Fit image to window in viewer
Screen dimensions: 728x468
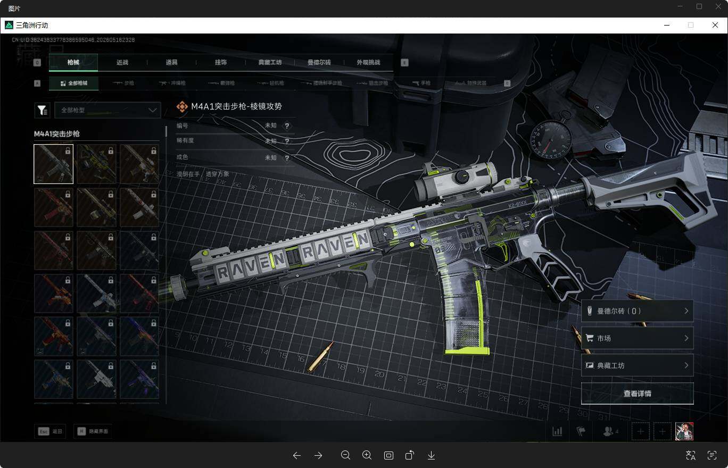388,455
